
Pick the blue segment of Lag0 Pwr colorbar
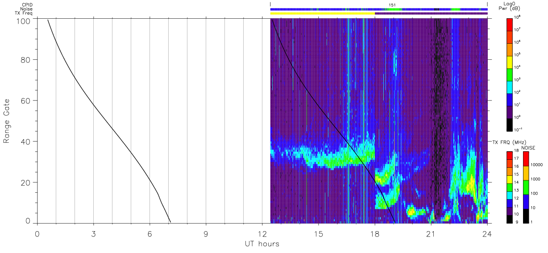coord(510,99)
